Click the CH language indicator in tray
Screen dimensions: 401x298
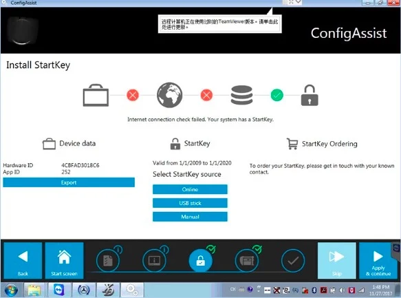[x=232, y=289]
